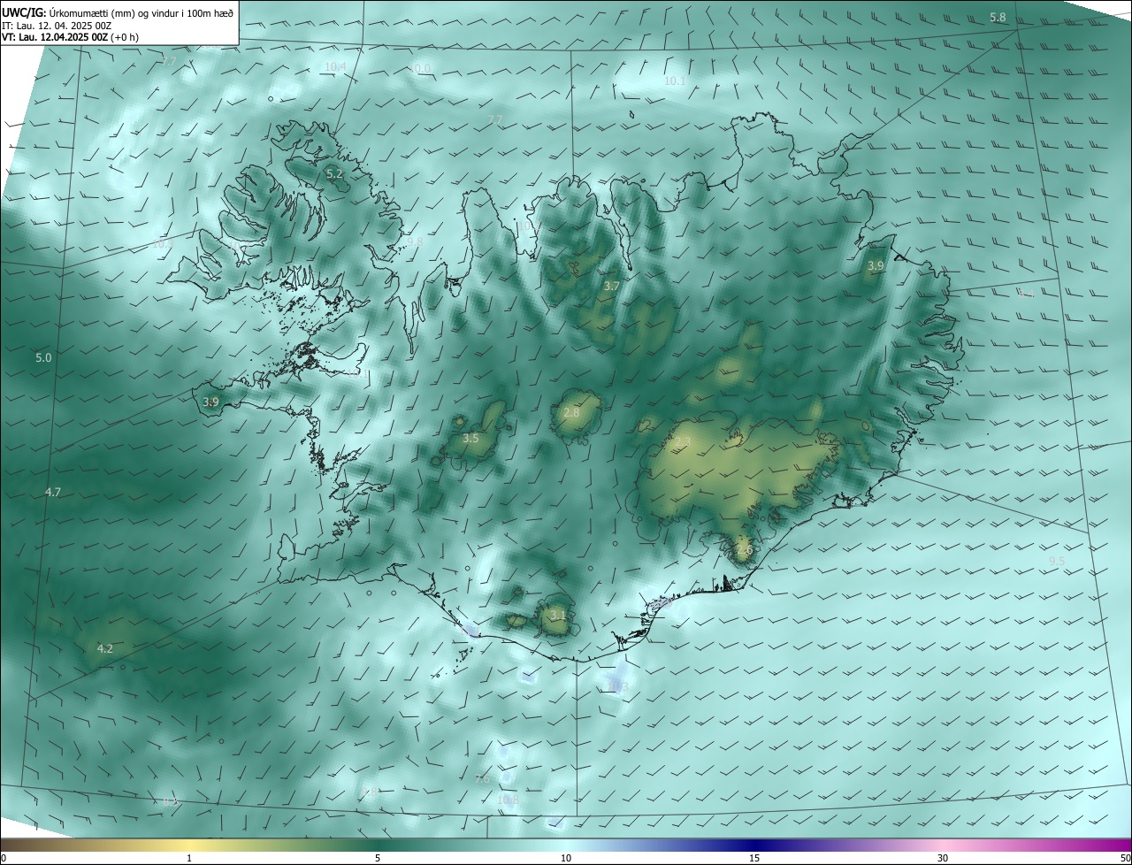Click the 4.7 value label

click(53, 492)
